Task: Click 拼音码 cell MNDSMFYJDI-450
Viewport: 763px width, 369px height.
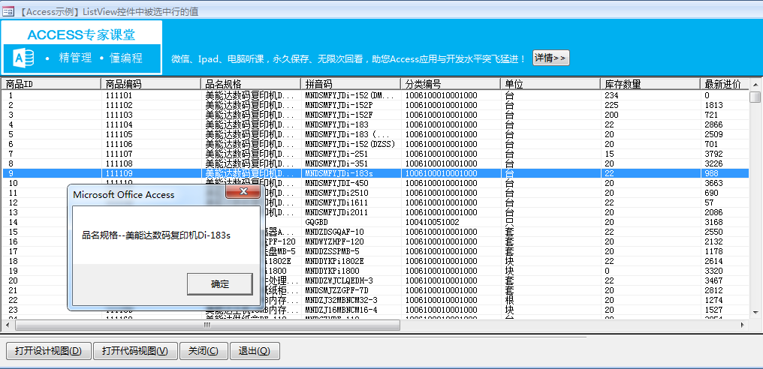Action: point(336,183)
